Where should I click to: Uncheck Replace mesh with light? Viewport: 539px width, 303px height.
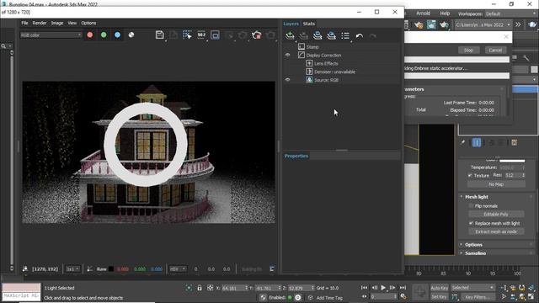click(x=471, y=223)
